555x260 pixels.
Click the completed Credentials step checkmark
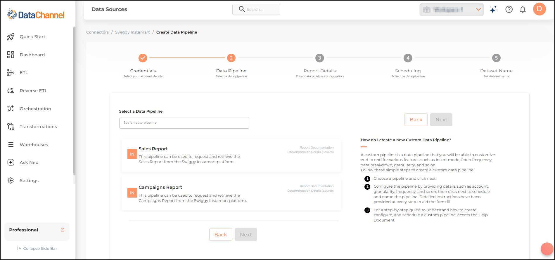(143, 58)
